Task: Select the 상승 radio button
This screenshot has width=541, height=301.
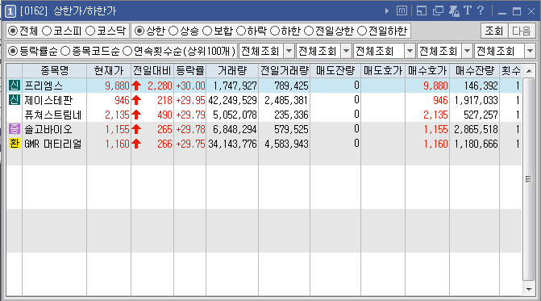Action: [173, 31]
